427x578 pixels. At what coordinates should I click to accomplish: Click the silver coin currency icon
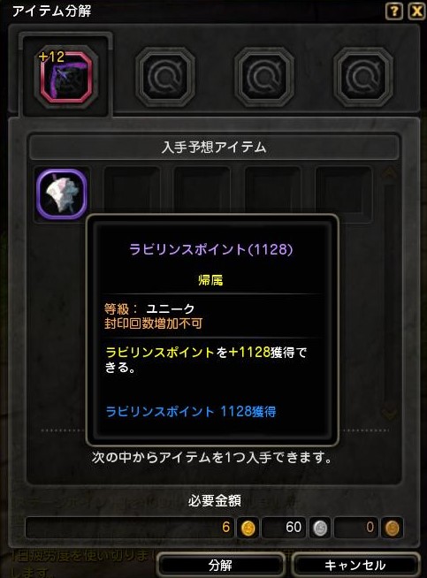[320, 529]
